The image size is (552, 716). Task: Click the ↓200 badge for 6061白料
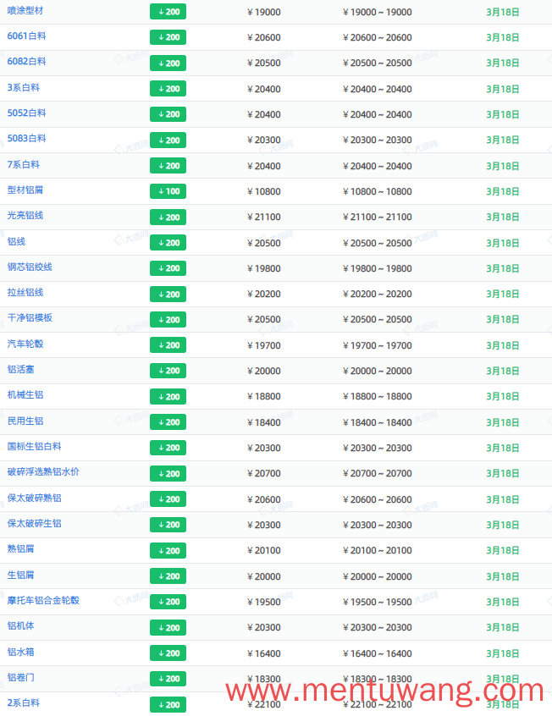(168, 37)
